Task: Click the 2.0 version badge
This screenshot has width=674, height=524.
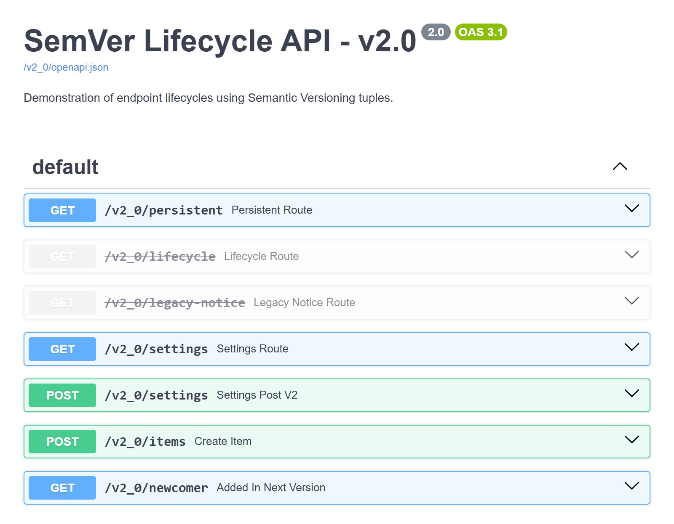Action: point(436,32)
